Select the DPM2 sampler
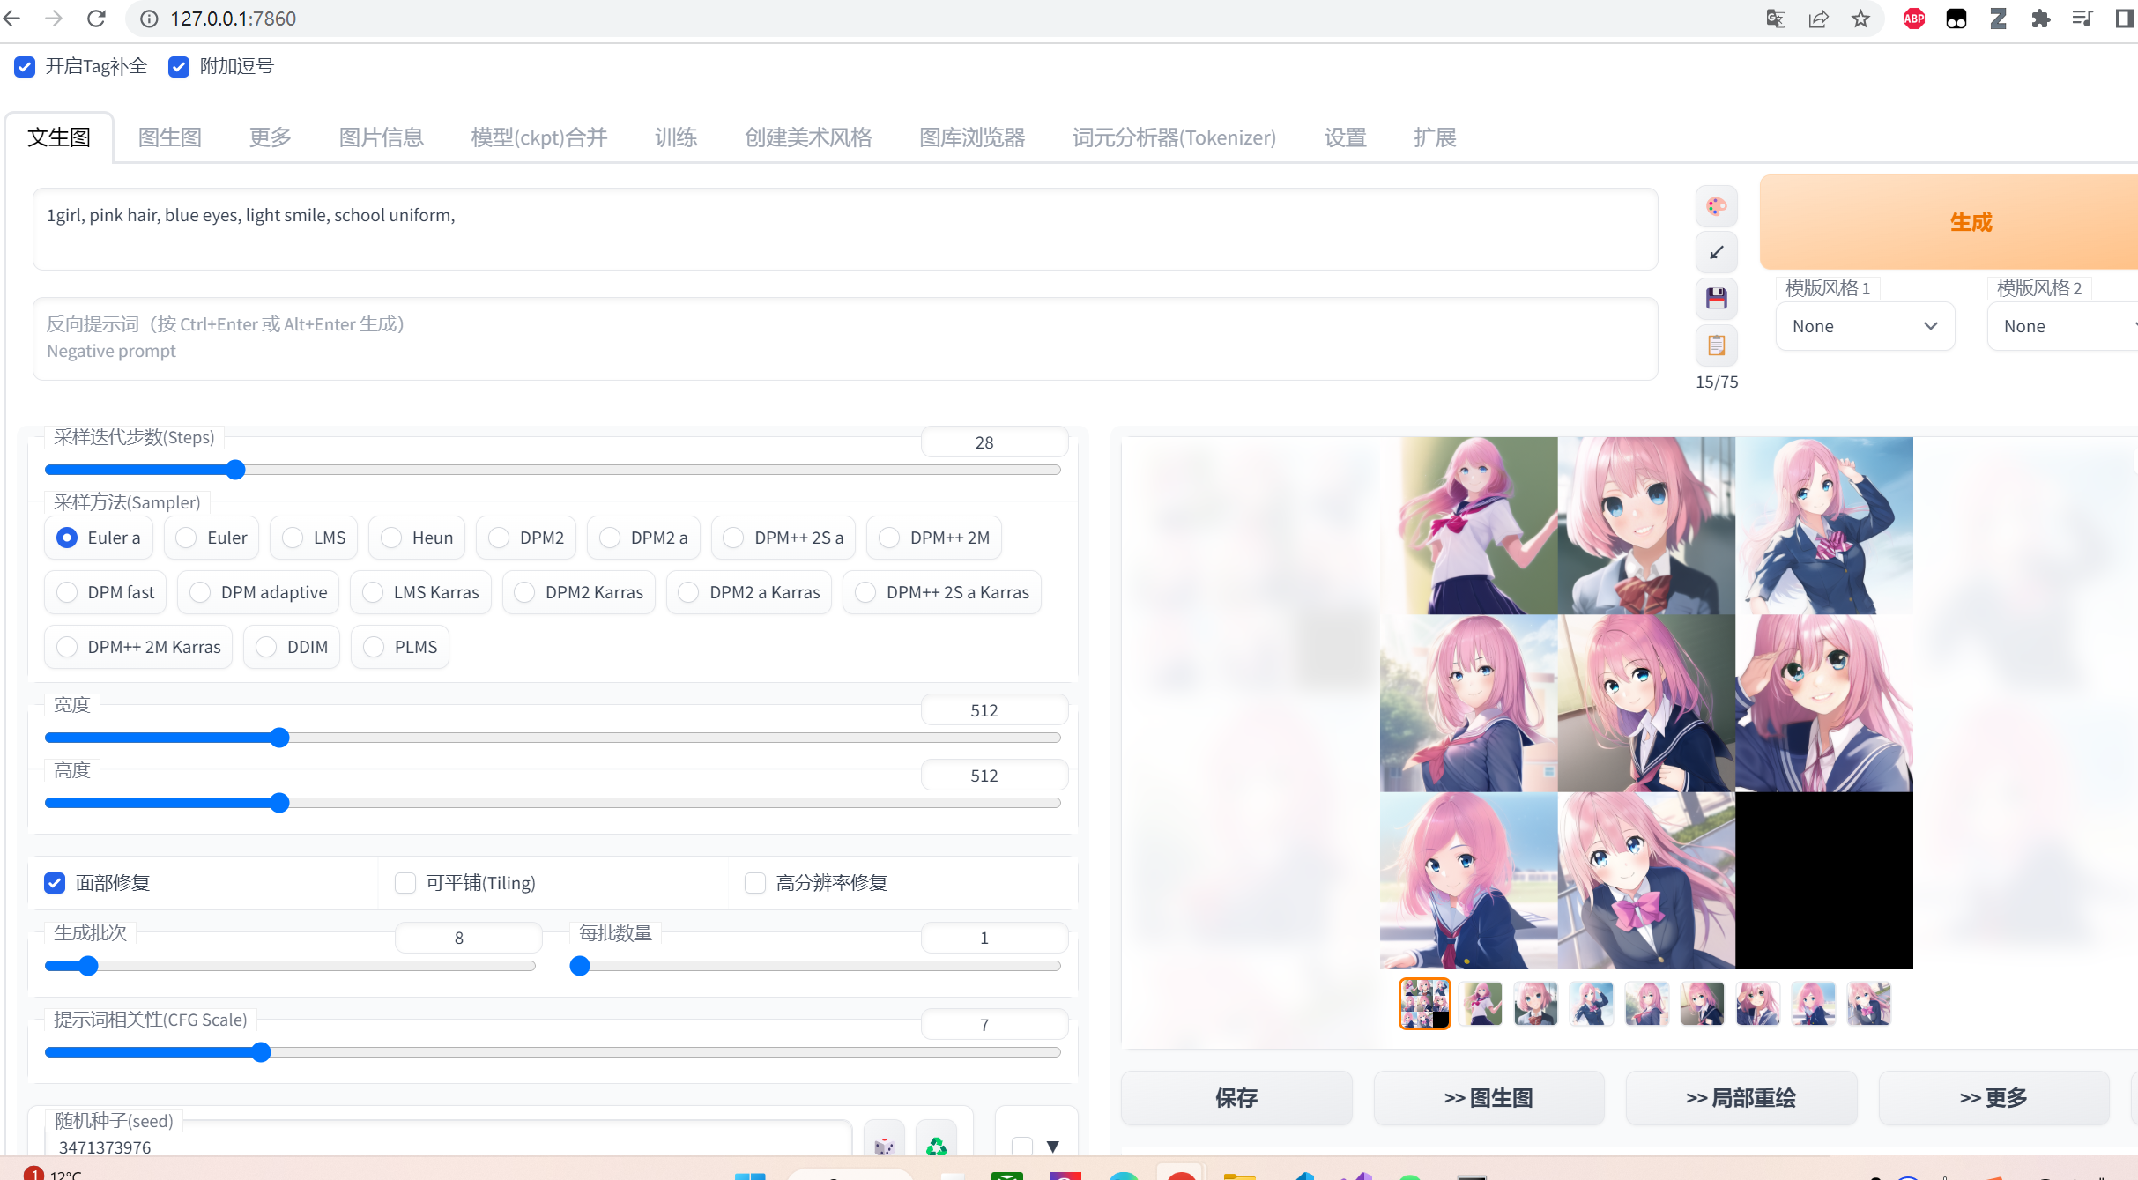2138x1180 pixels. point(526,538)
